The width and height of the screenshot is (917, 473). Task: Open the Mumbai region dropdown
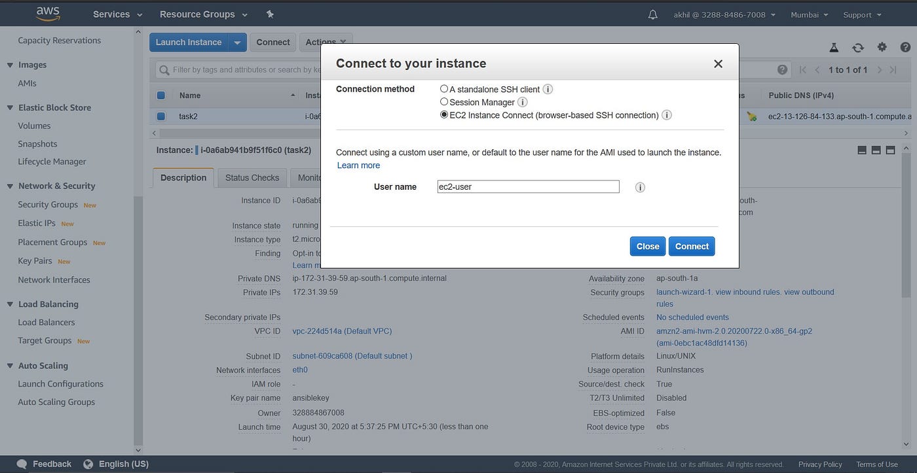point(809,14)
